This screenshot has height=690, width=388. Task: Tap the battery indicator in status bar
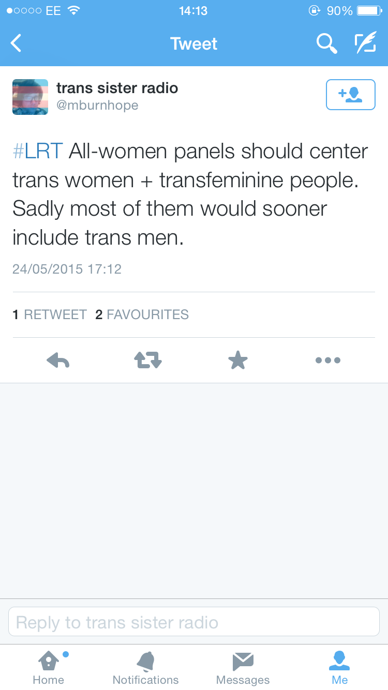pyautogui.click(x=369, y=10)
